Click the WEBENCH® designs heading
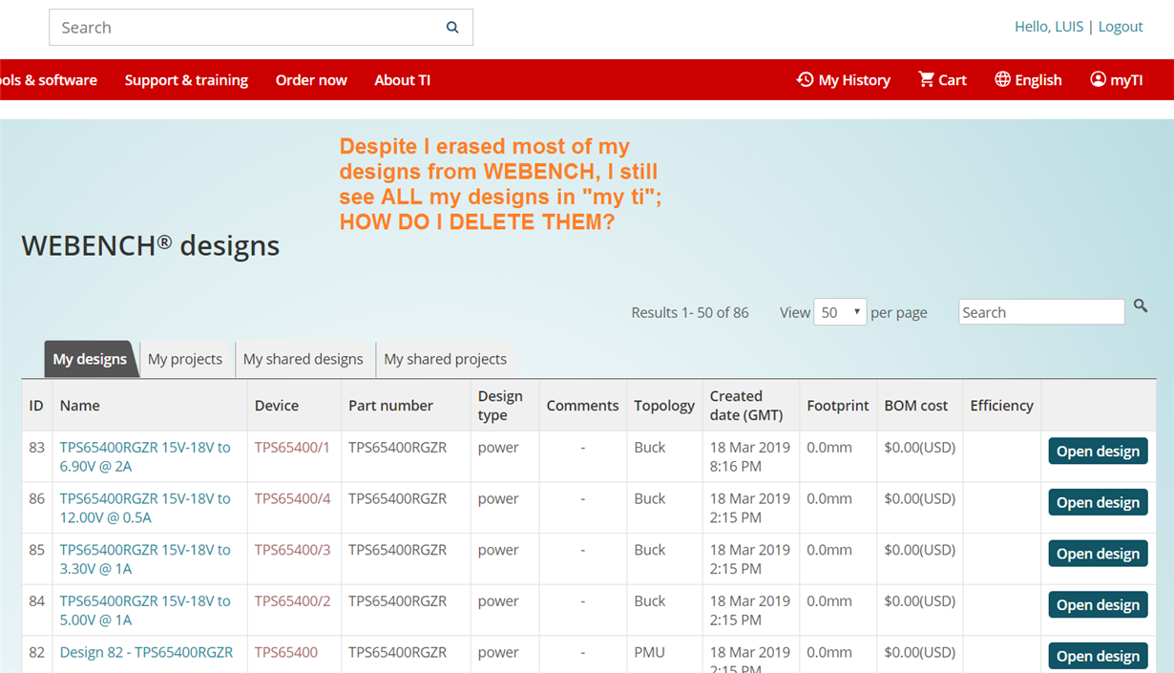1174x673 pixels. point(151,245)
